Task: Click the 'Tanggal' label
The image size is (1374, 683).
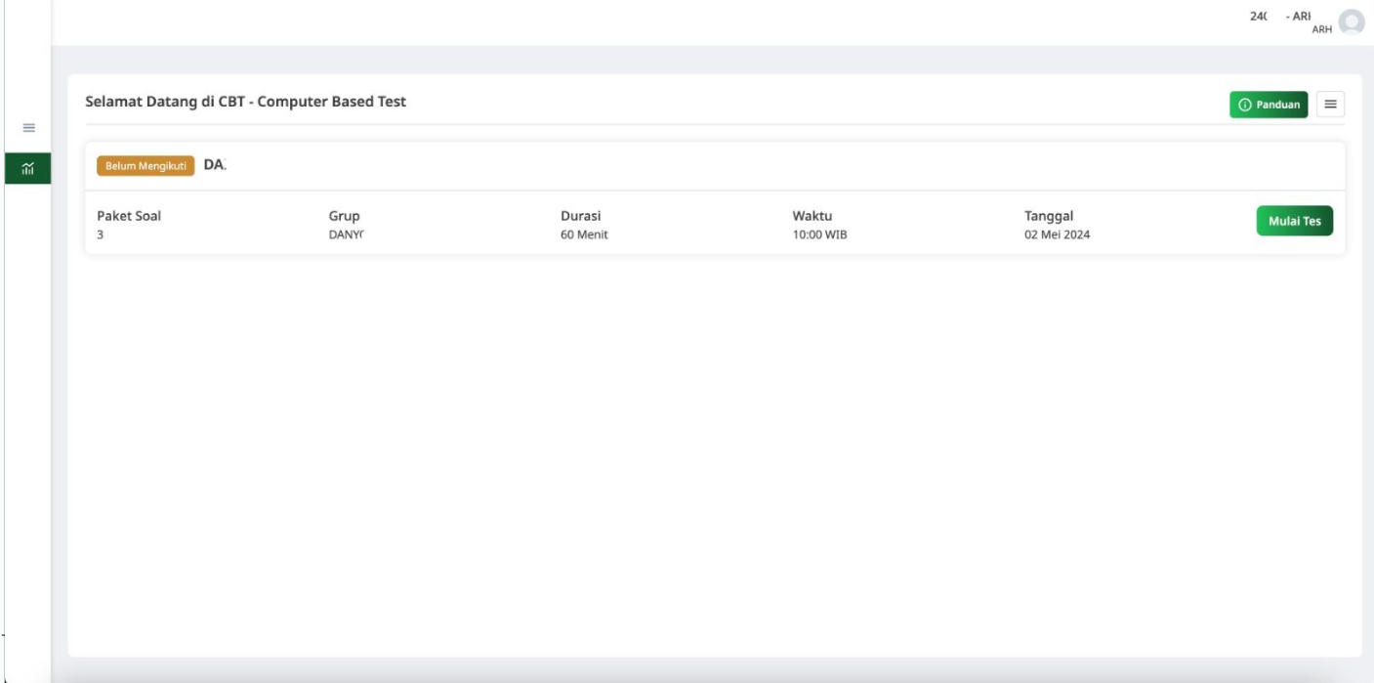Action: click(x=1050, y=217)
